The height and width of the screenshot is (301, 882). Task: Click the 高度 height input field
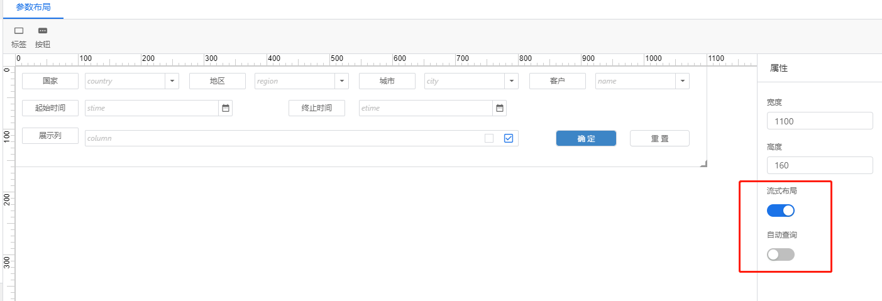tap(820, 165)
